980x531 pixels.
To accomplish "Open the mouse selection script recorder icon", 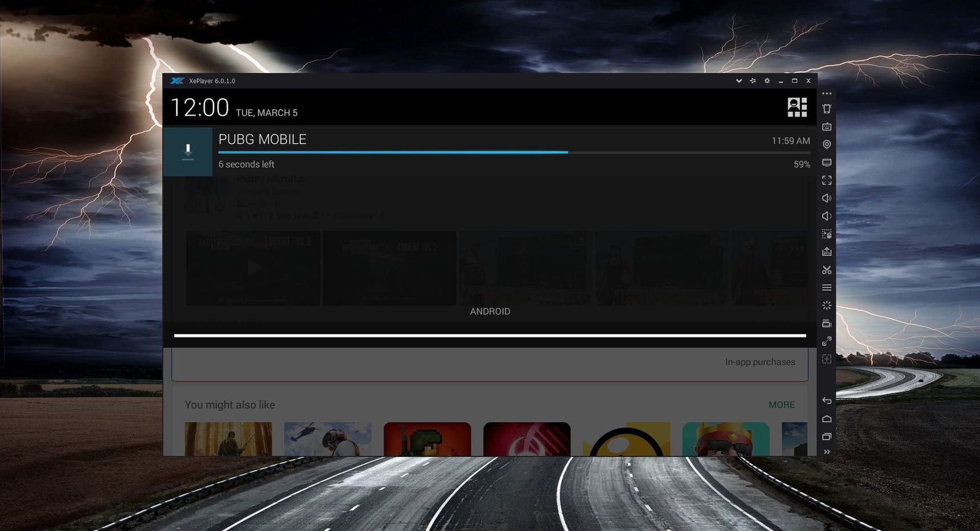I will coord(827,234).
